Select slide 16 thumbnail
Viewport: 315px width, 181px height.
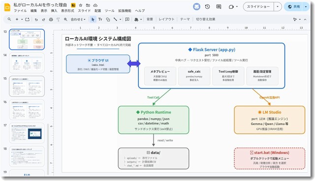click(27, 110)
